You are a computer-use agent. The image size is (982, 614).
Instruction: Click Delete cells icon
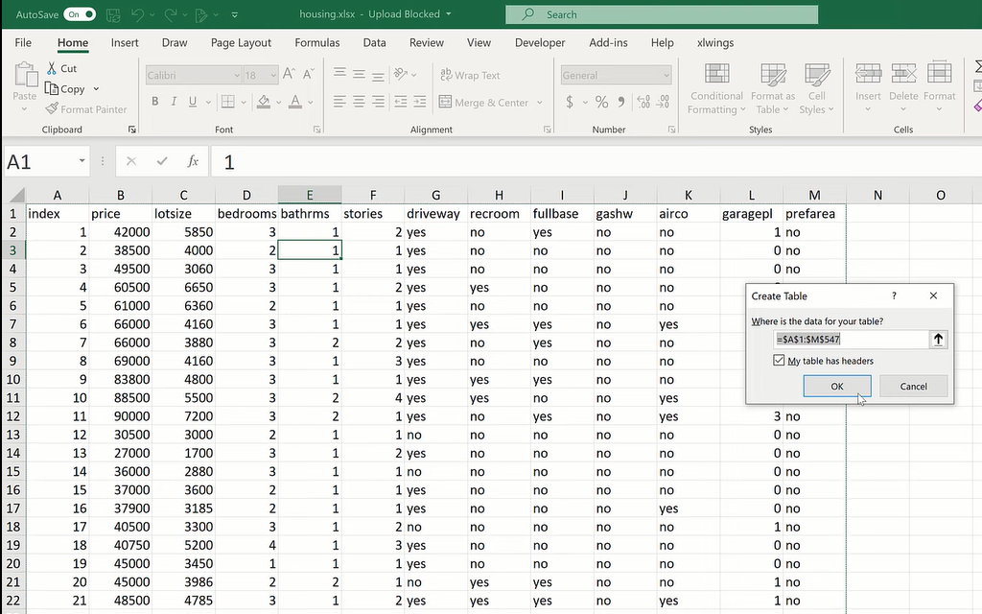pos(903,74)
